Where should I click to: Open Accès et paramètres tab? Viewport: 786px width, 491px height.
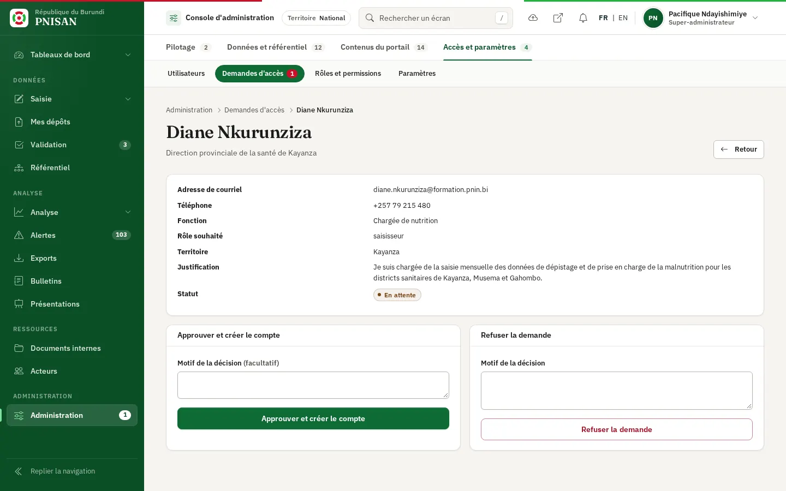click(487, 47)
